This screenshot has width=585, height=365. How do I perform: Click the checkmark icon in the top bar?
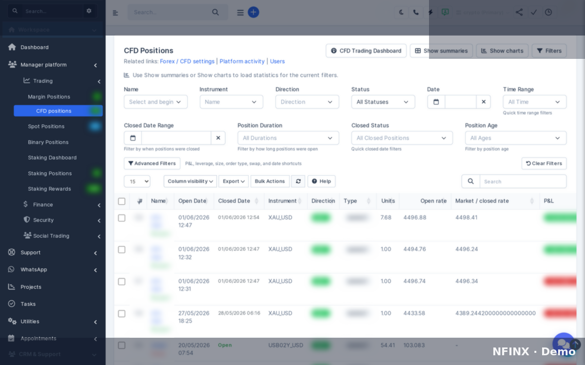pos(534,12)
